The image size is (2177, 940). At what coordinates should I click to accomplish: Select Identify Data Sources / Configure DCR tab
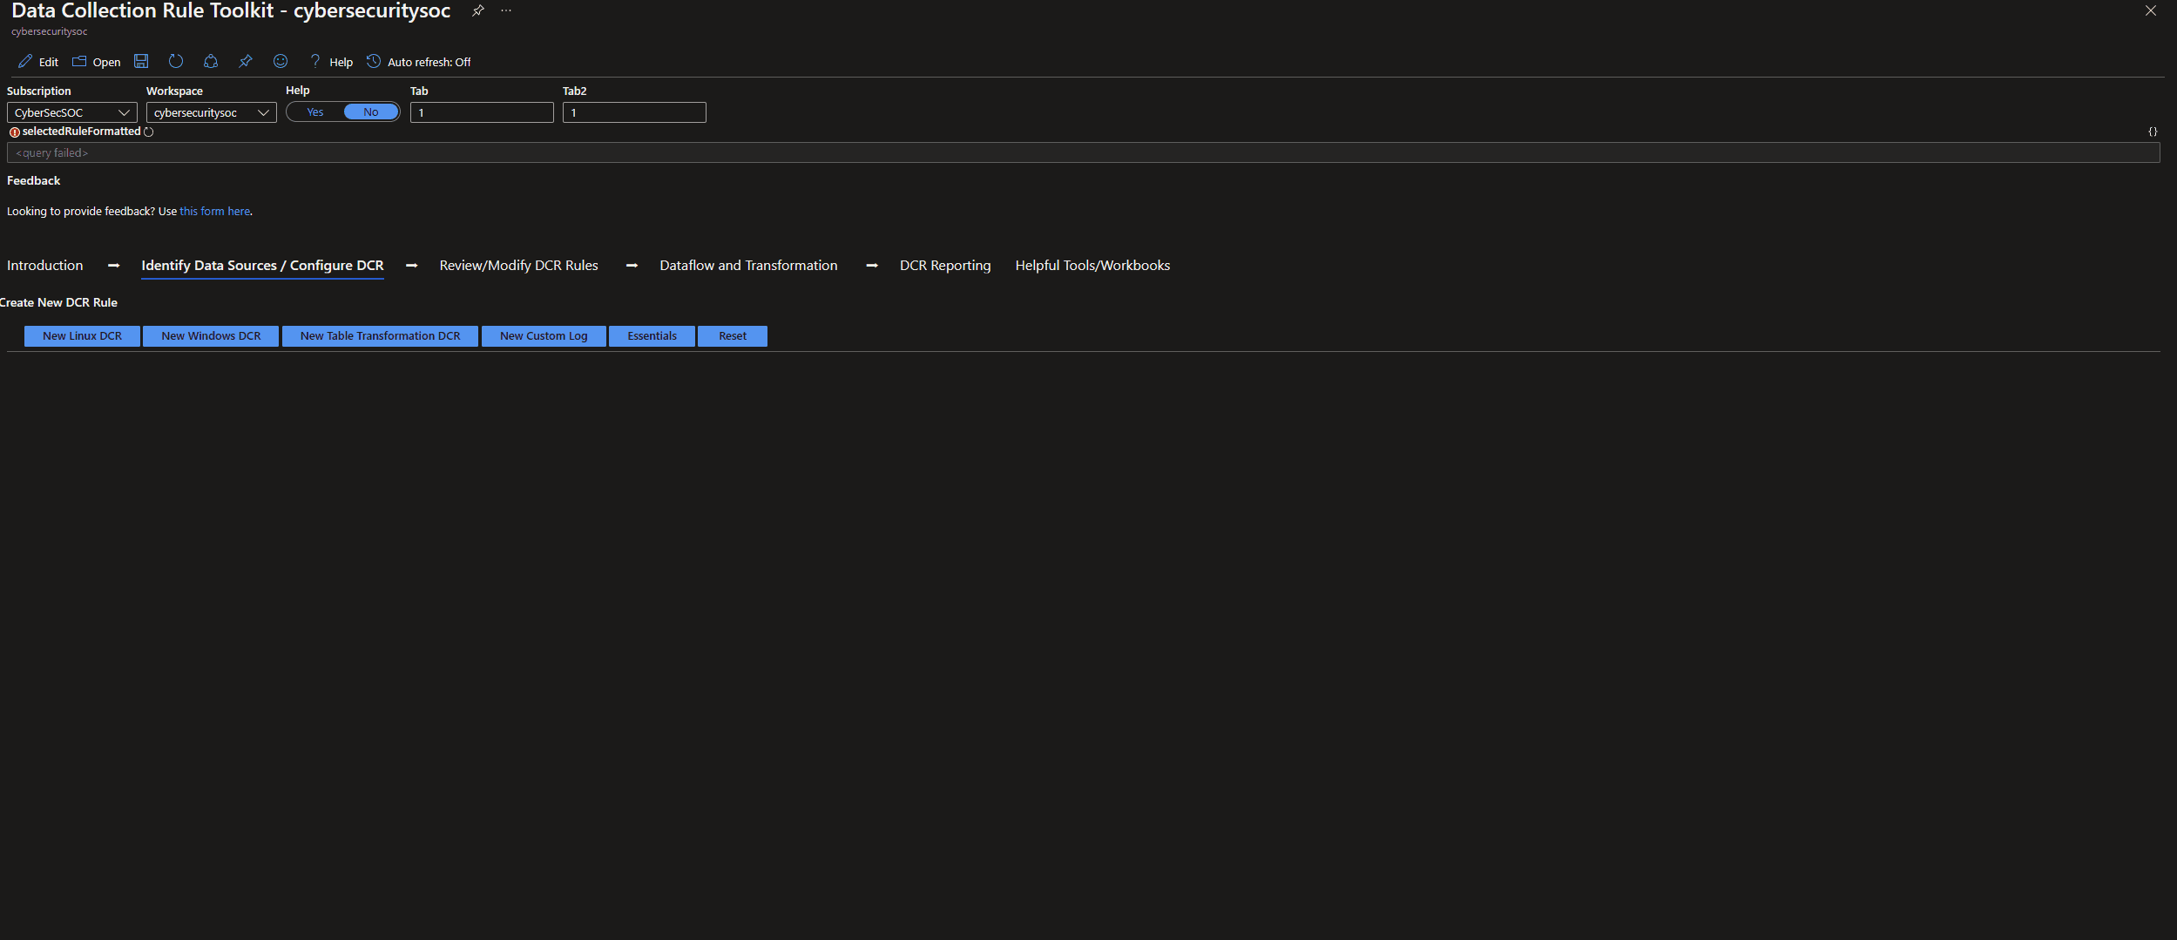tap(262, 266)
